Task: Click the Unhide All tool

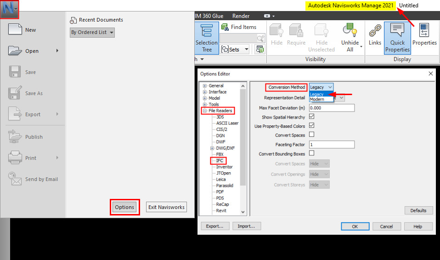Action: coord(350,38)
